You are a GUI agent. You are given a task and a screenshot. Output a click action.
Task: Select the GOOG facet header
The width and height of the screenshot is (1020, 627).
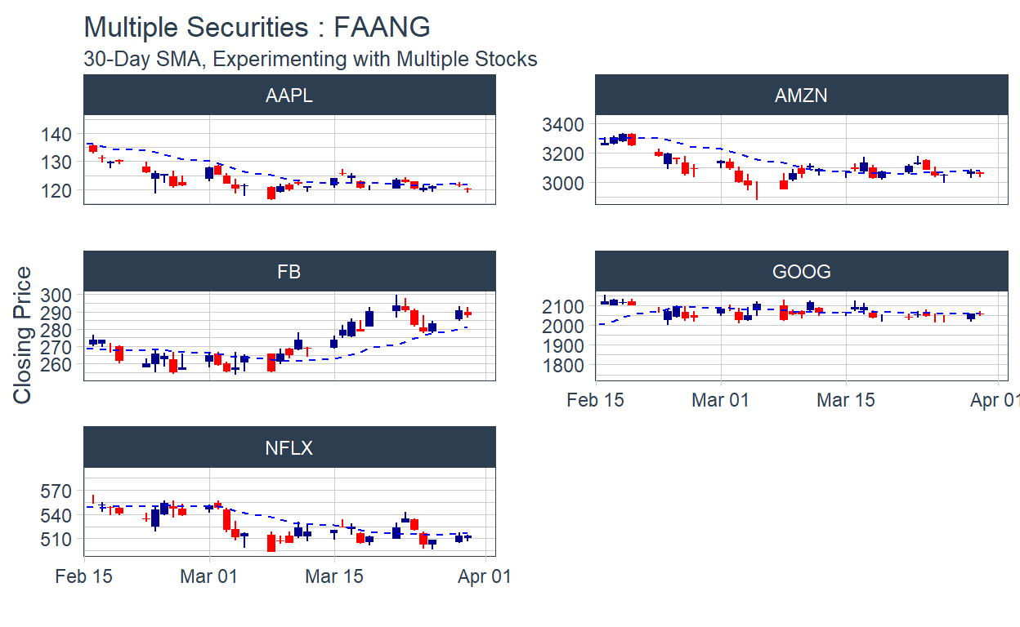coord(801,272)
